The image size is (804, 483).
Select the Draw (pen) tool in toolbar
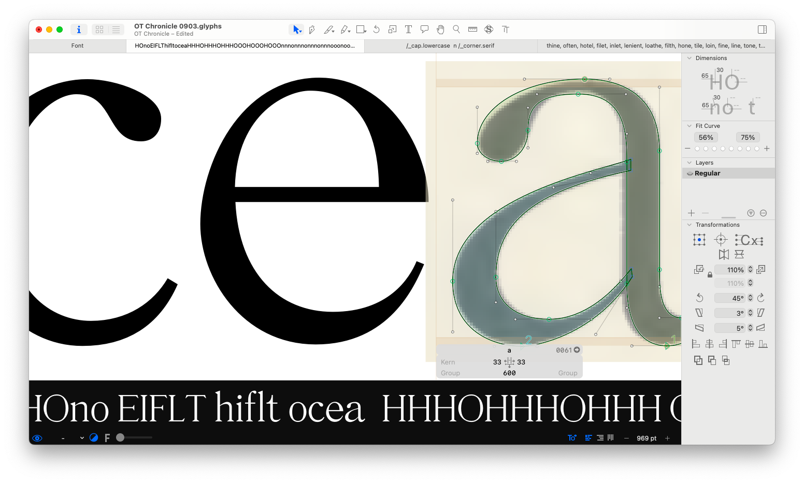pos(312,30)
